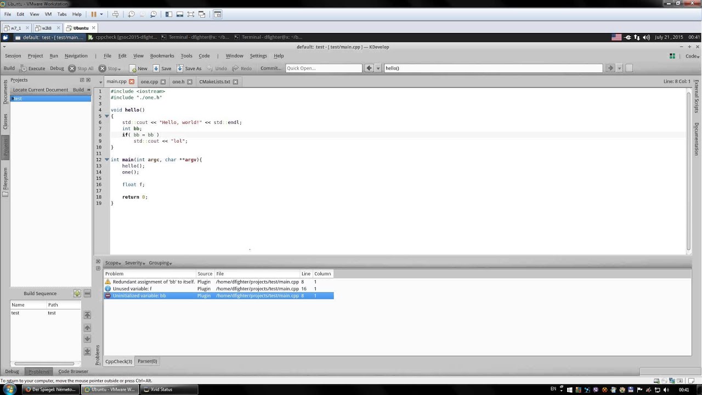Click the VMware pause VM icon
Viewport: 702px width, 395px height.
[x=94, y=14]
